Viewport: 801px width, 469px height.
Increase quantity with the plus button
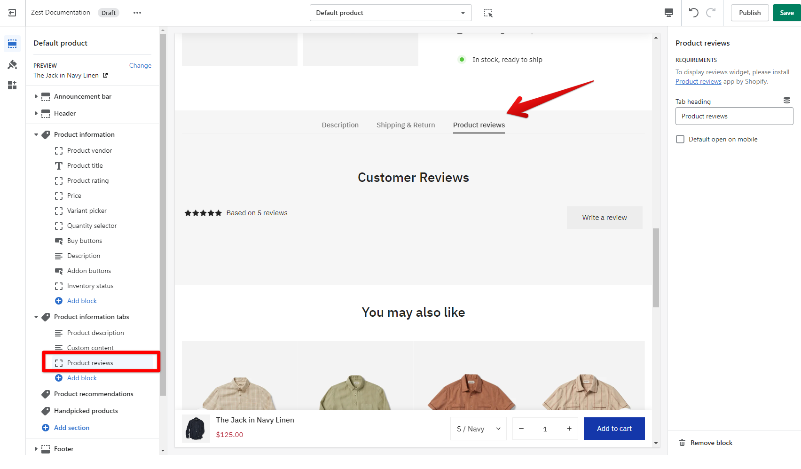569,429
